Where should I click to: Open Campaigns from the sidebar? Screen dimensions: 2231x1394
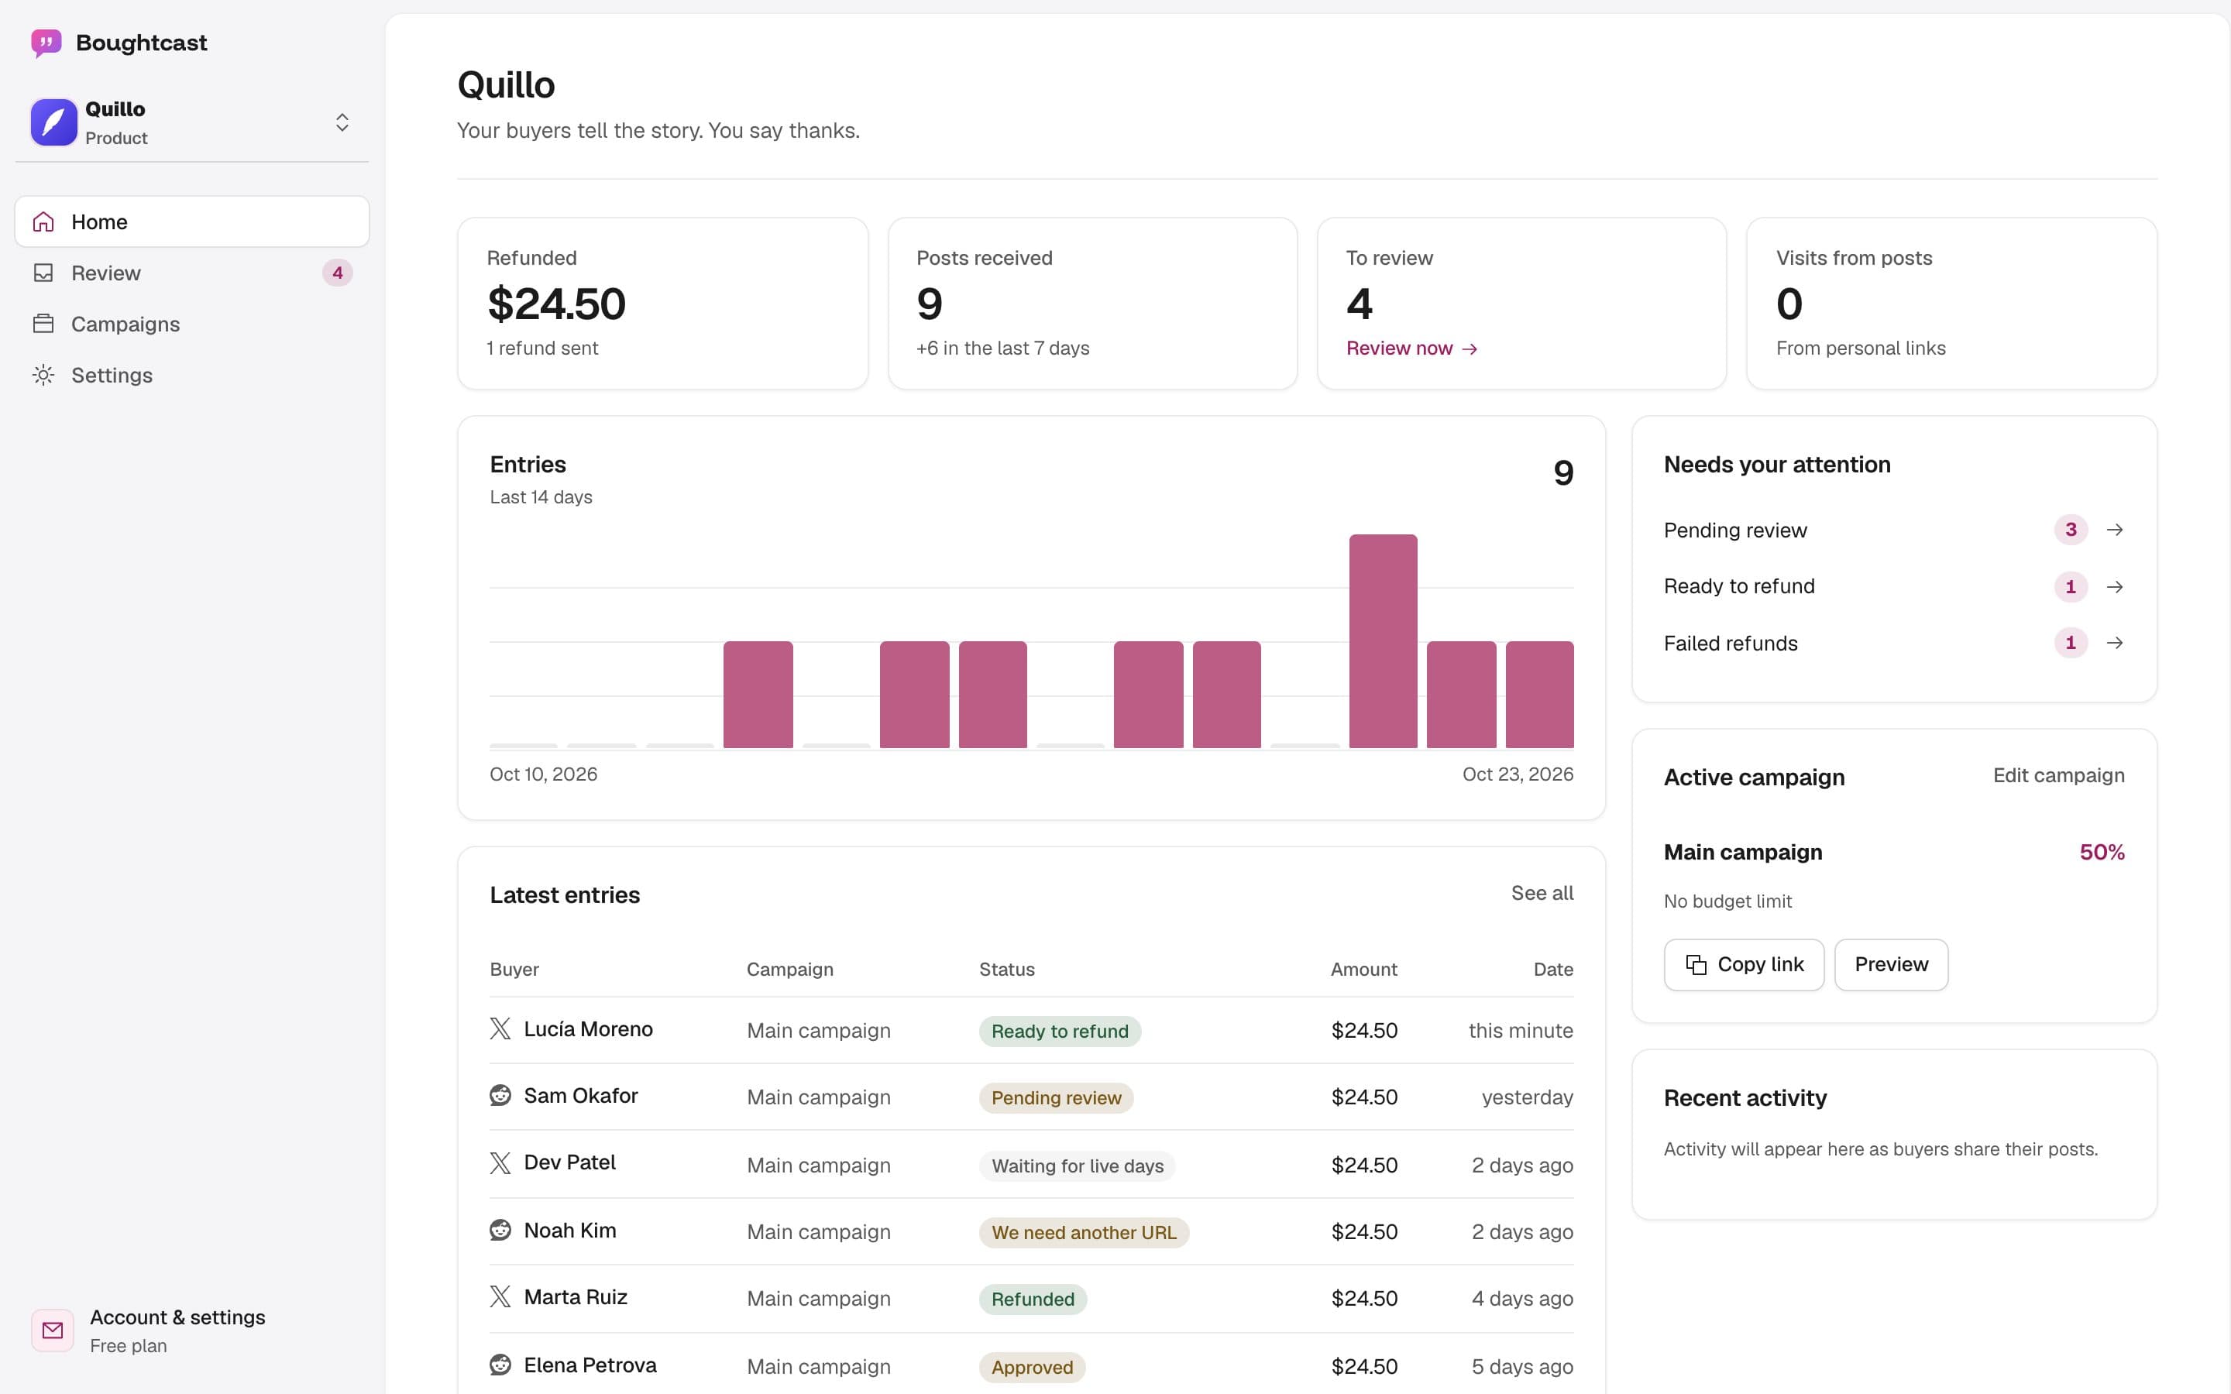[x=192, y=324]
